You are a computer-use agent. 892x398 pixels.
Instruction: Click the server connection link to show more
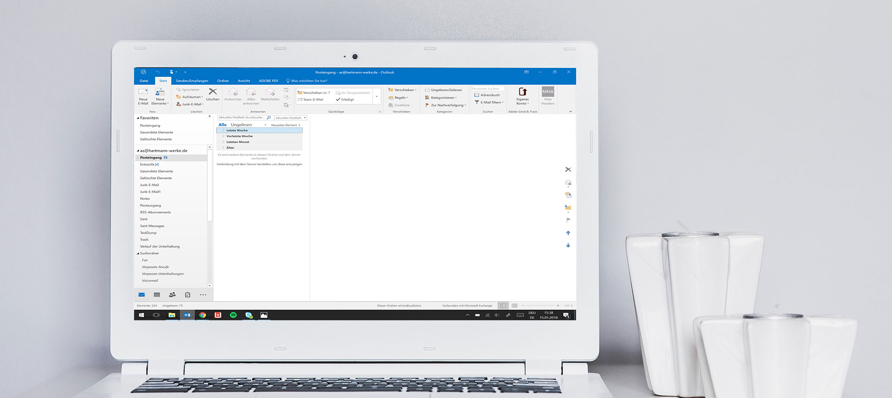tap(259, 164)
